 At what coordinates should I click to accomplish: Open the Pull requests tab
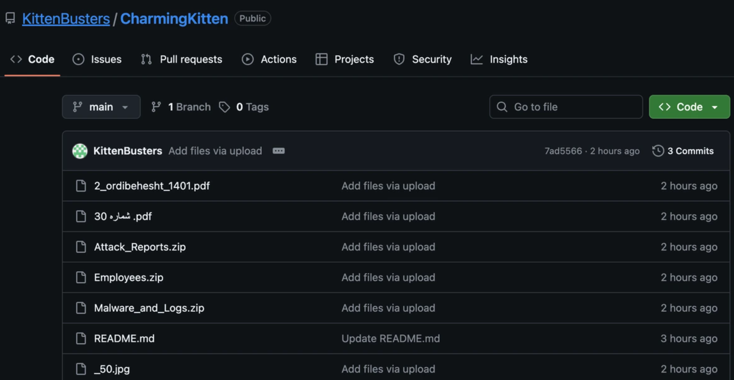[x=182, y=59]
